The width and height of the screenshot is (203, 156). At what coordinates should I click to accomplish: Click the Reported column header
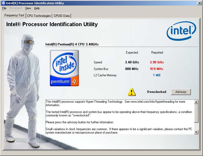point(157,53)
